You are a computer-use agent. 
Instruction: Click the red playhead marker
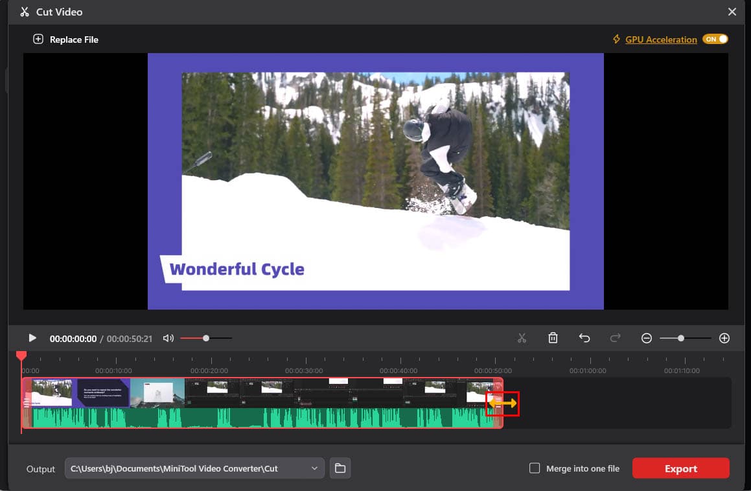point(21,356)
